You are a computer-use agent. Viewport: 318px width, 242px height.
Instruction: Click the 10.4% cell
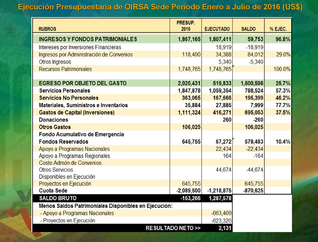tap(283, 142)
